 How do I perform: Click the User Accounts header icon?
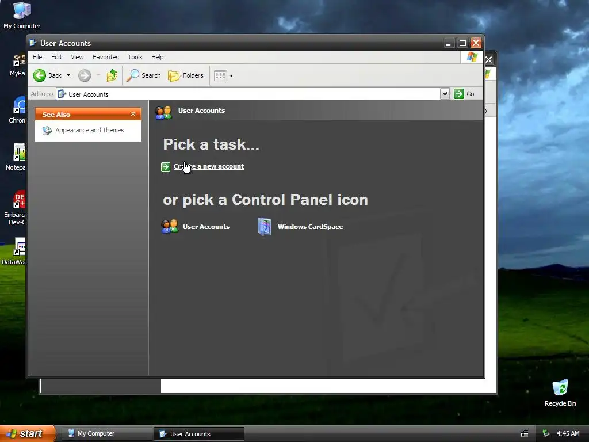(163, 112)
